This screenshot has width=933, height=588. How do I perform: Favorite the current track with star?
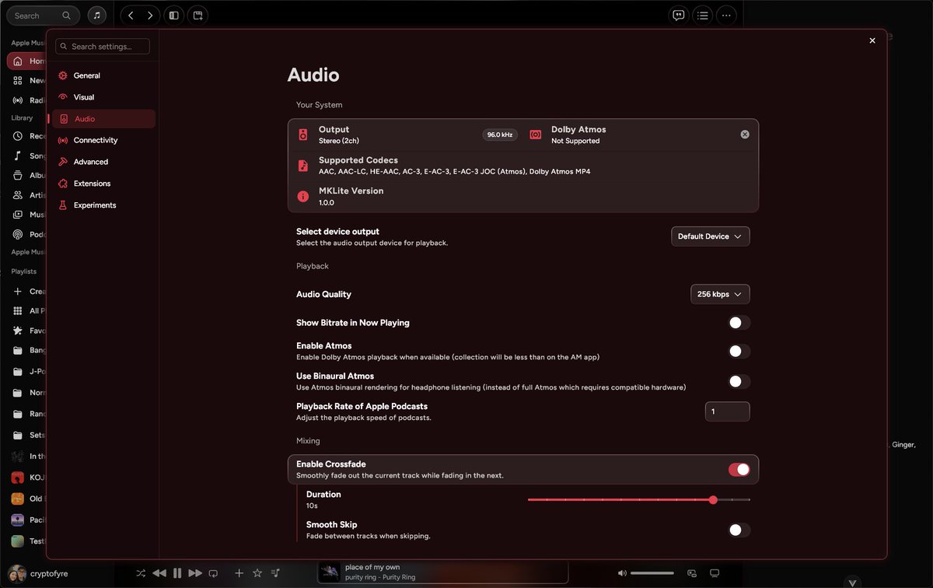click(257, 573)
